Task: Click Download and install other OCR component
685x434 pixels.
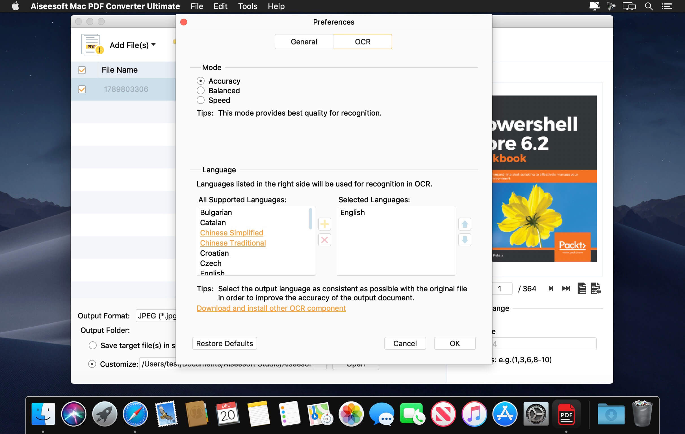Action: (271, 308)
